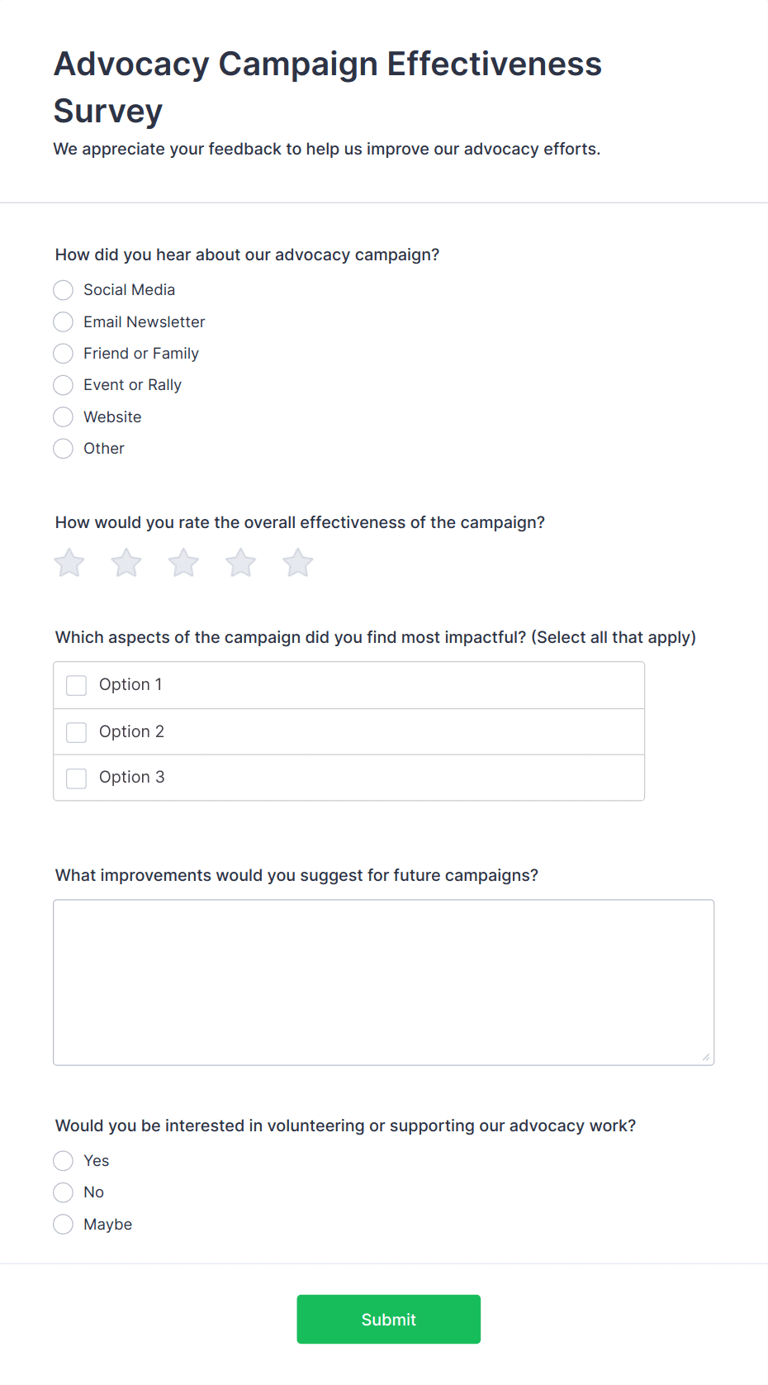
Task: Enable the Option 3 checkbox
Action: pyautogui.click(x=77, y=778)
